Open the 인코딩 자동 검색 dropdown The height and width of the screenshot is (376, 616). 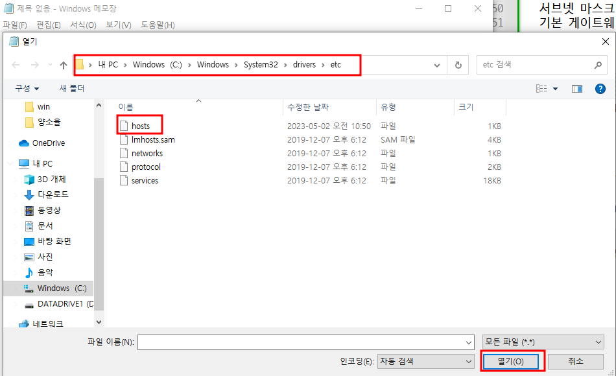click(x=426, y=362)
